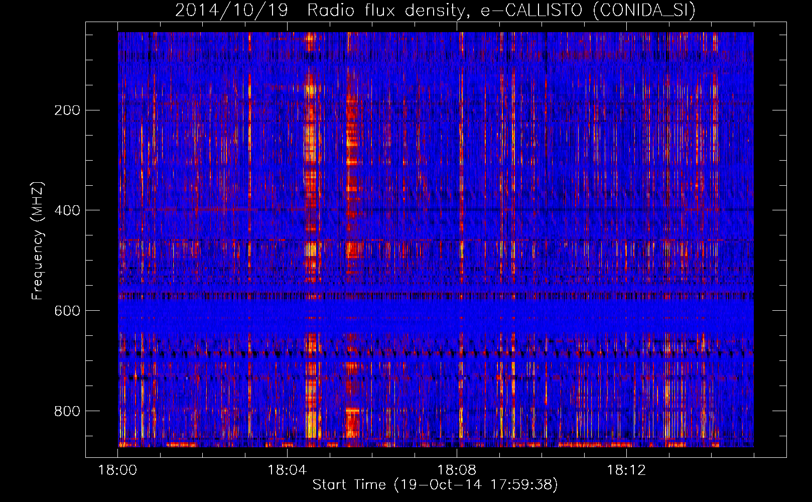
Task: Click the "200" frequency tick label
Action: coord(67,110)
